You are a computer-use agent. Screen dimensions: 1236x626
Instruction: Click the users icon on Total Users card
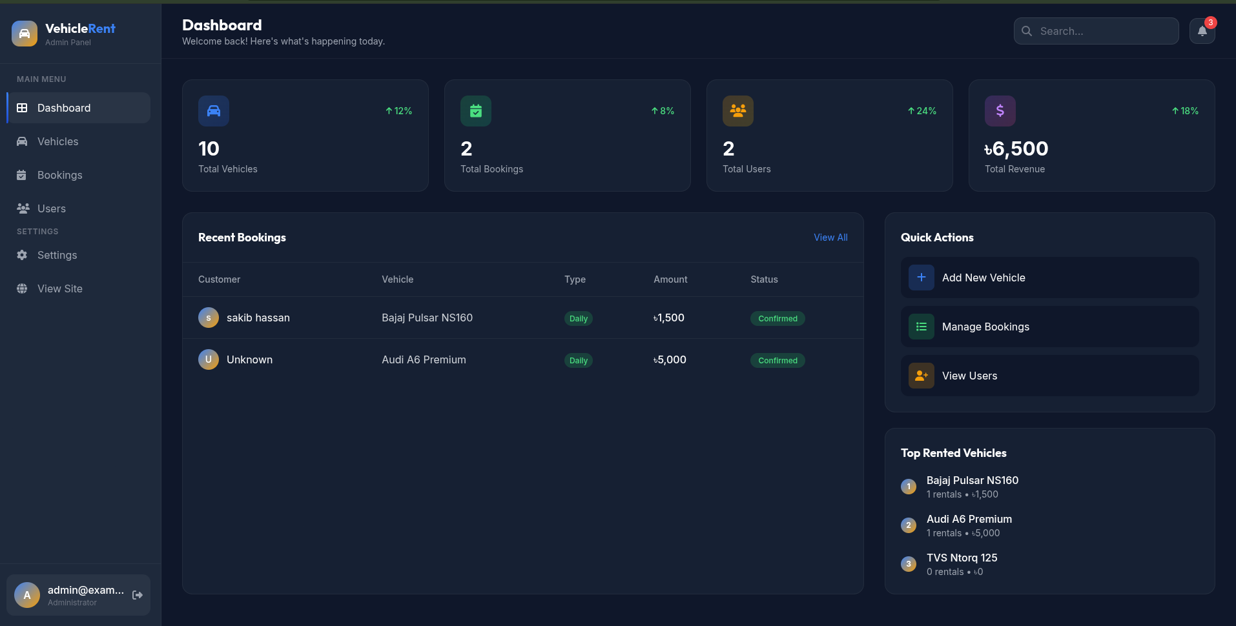[737, 110]
